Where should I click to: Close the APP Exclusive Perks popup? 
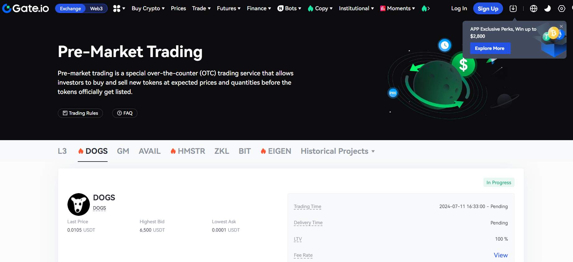(561, 26)
